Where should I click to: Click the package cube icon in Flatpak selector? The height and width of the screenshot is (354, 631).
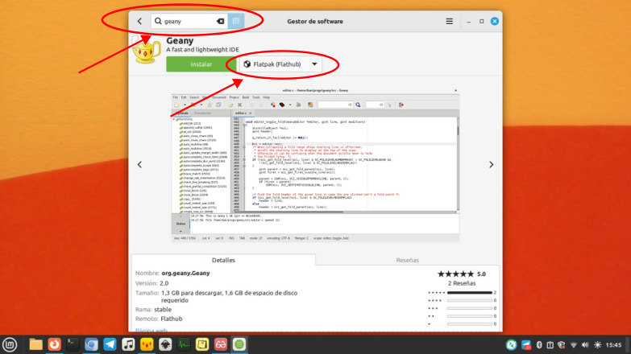click(247, 64)
